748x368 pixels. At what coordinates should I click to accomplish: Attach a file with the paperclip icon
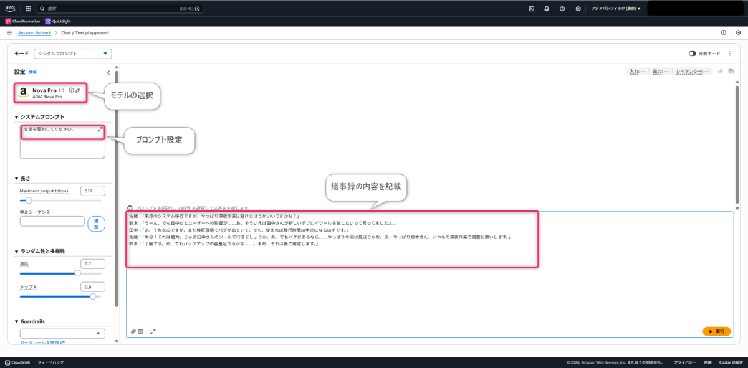tap(133, 331)
